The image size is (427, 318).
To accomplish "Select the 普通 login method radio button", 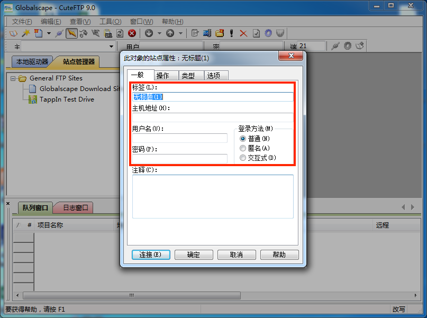I will pyautogui.click(x=243, y=139).
